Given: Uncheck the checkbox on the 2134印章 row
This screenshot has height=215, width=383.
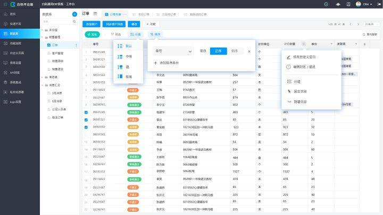Looking at the screenshot, I should pyautogui.click(x=86, y=113).
